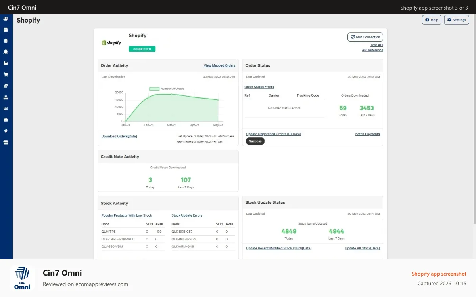Open View Mapped Orders link

point(219,65)
